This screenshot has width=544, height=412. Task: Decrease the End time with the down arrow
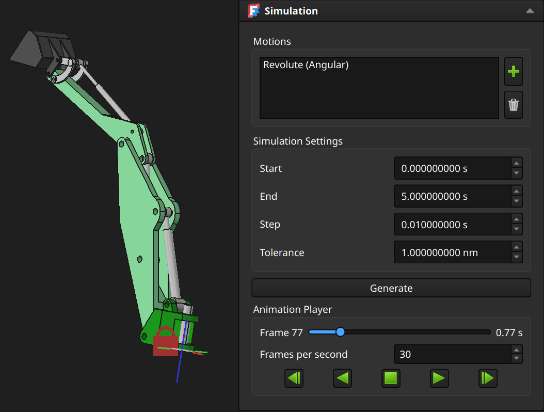coord(517,201)
